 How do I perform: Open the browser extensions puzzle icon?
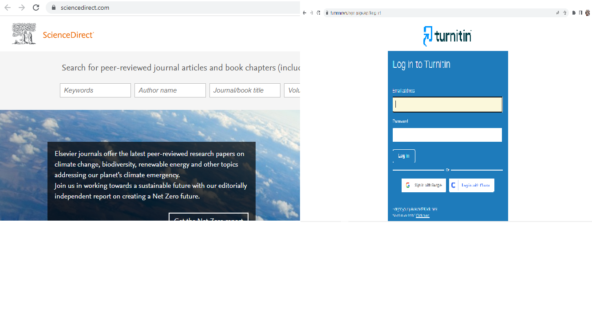pos(574,13)
